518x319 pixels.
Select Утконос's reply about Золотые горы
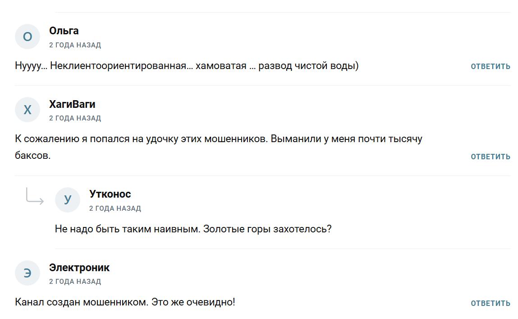click(x=194, y=229)
